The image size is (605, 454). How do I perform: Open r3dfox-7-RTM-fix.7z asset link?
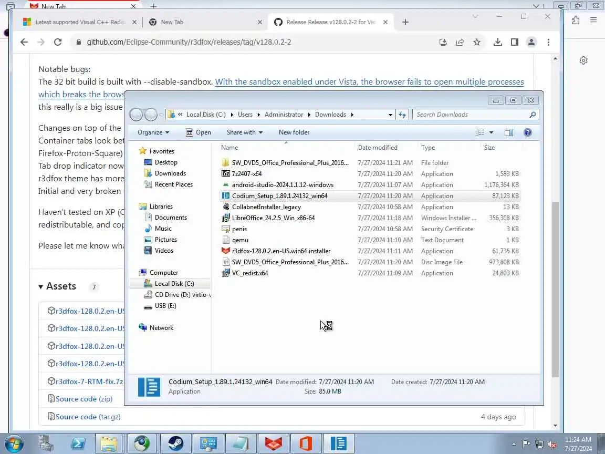point(89,381)
